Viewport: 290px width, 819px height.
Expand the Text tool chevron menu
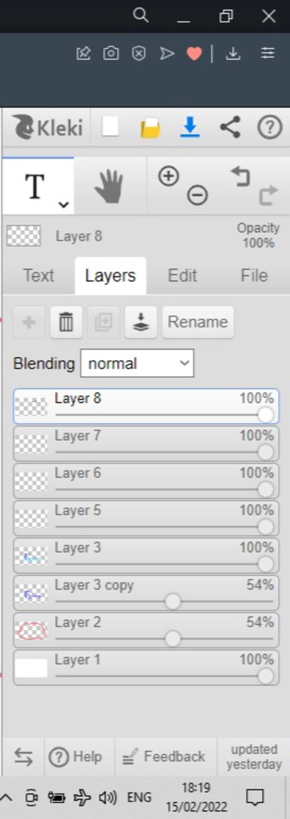pyautogui.click(x=64, y=205)
